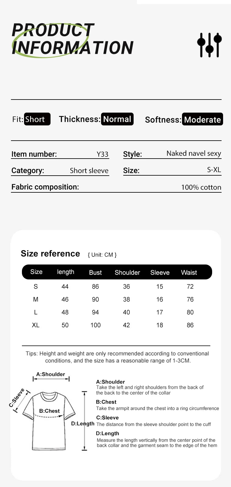The image size is (231, 487).
Task: Select the Normal thickness badge
Action: click(x=117, y=119)
